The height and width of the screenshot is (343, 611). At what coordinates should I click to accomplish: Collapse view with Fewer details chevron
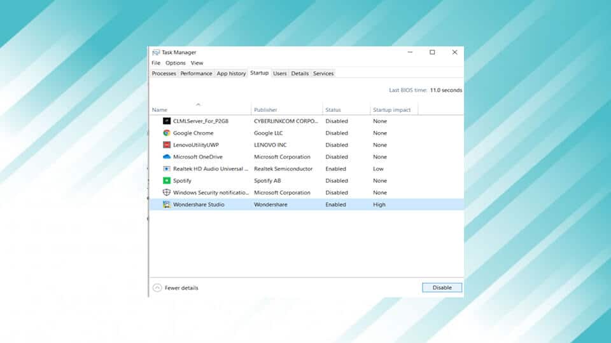pyautogui.click(x=157, y=288)
